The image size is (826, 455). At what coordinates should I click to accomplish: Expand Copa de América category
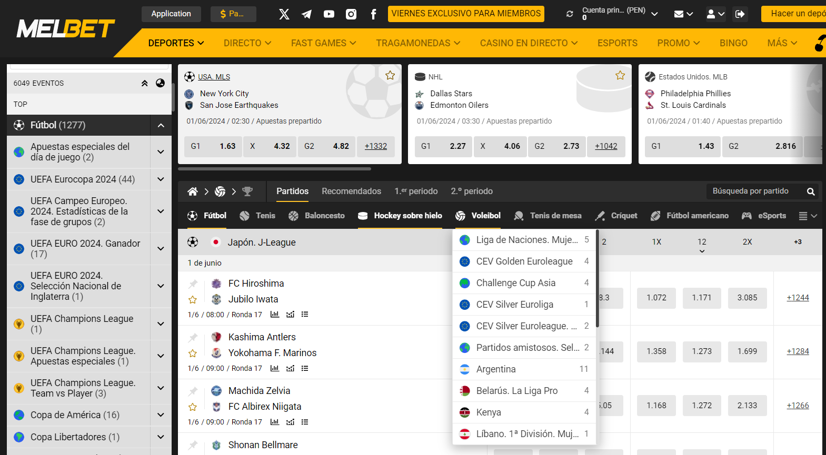point(161,415)
